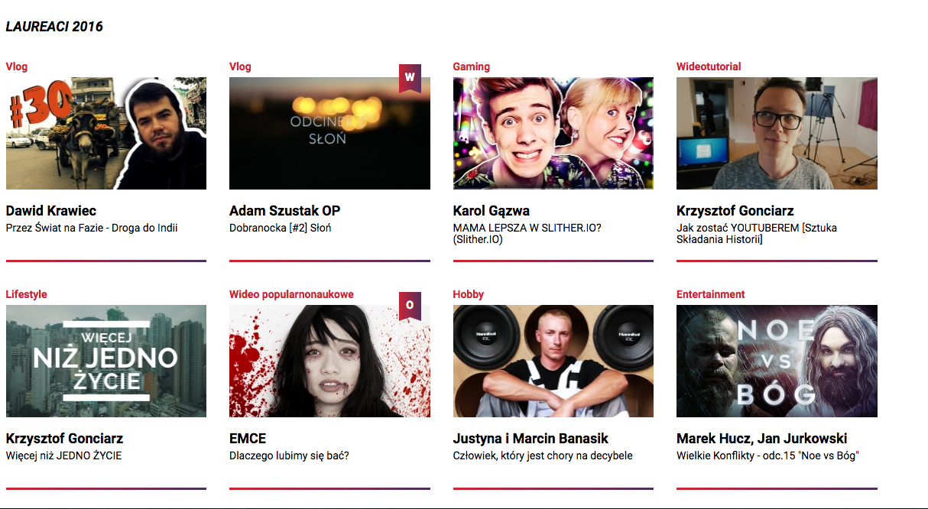Click the Adam Szustak OP name
This screenshot has width=928, height=509.
click(x=285, y=211)
